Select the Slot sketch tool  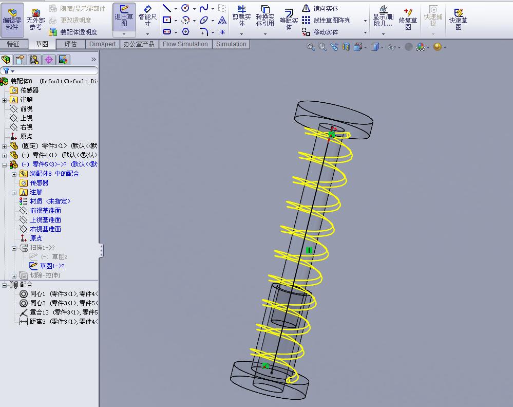point(167,32)
